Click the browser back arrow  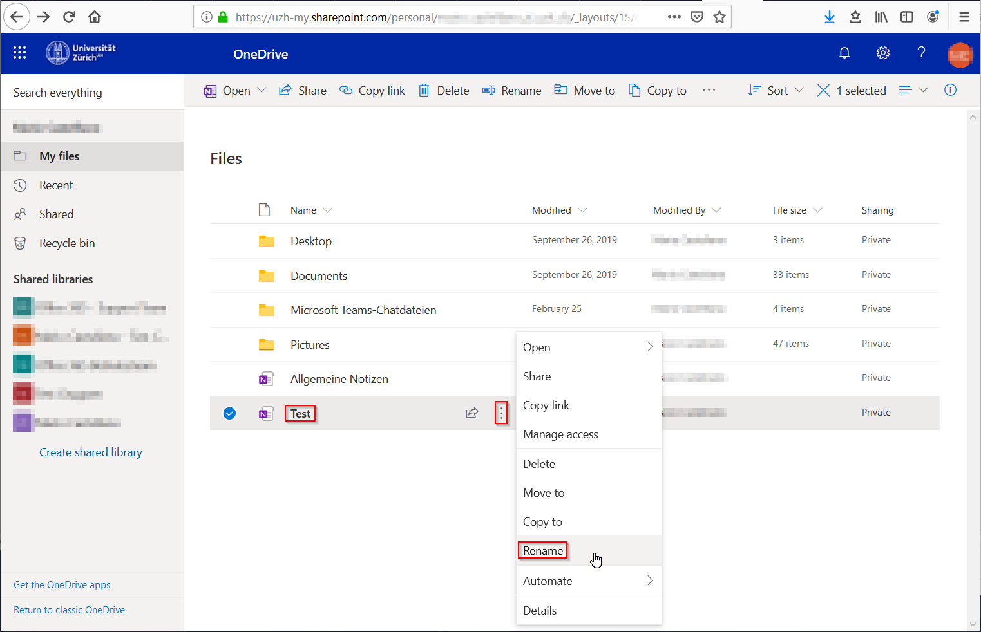(17, 17)
